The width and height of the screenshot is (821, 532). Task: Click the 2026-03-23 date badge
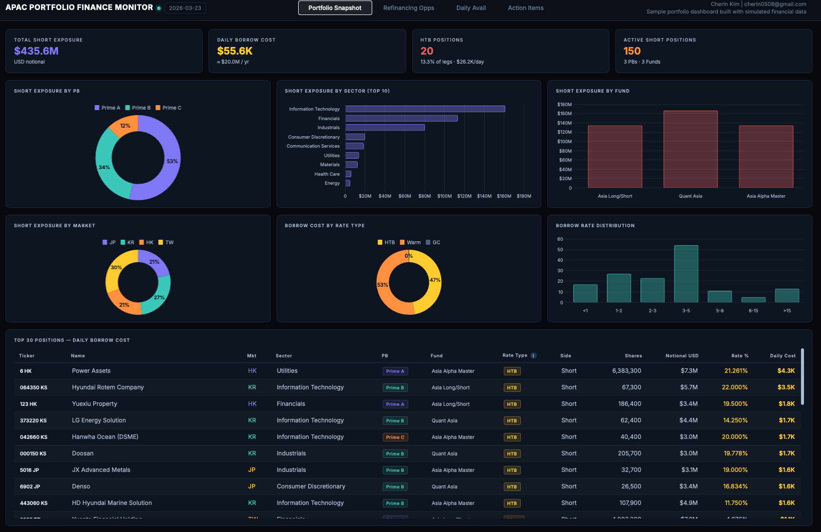(x=185, y=8)
